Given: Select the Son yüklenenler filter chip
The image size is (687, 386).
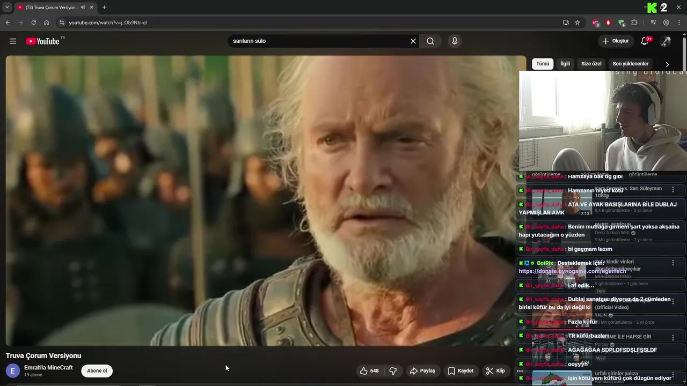Looking at the screenshot, I should click(x=631, y=64).
